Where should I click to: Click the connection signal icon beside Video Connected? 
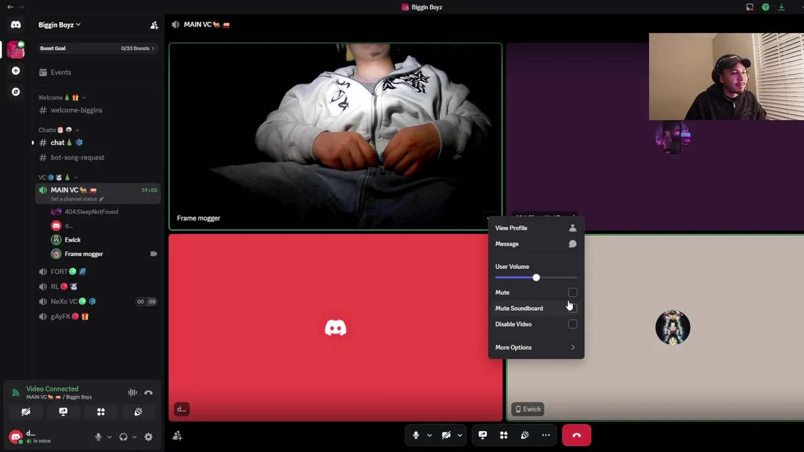point(15,392)
